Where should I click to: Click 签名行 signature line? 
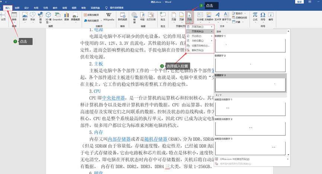pyautogui.click(x=237, y=13)
